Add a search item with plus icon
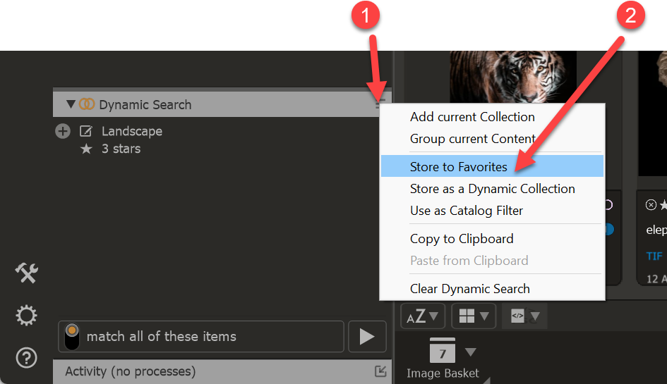 (x=63, y=131)
